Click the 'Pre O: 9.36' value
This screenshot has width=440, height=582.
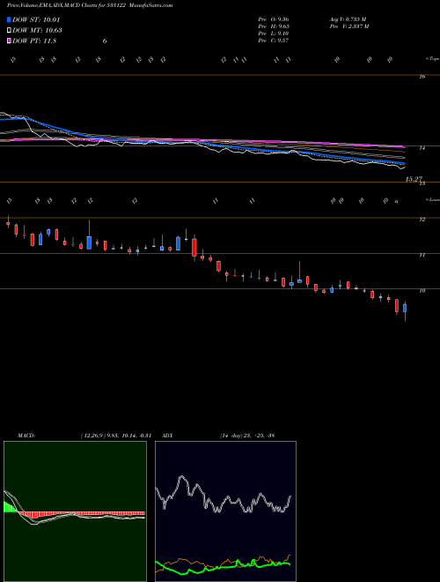pyautogui.click(x=274, y=19)
